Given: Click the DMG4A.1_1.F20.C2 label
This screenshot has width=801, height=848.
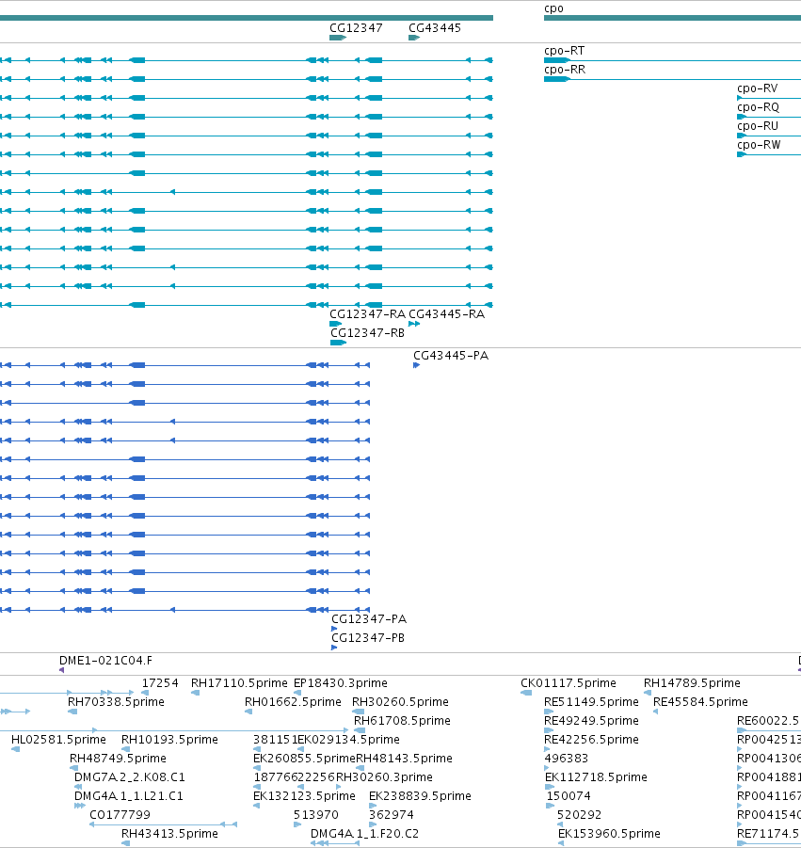Looking at the screenshot, I should click(364, 834).
